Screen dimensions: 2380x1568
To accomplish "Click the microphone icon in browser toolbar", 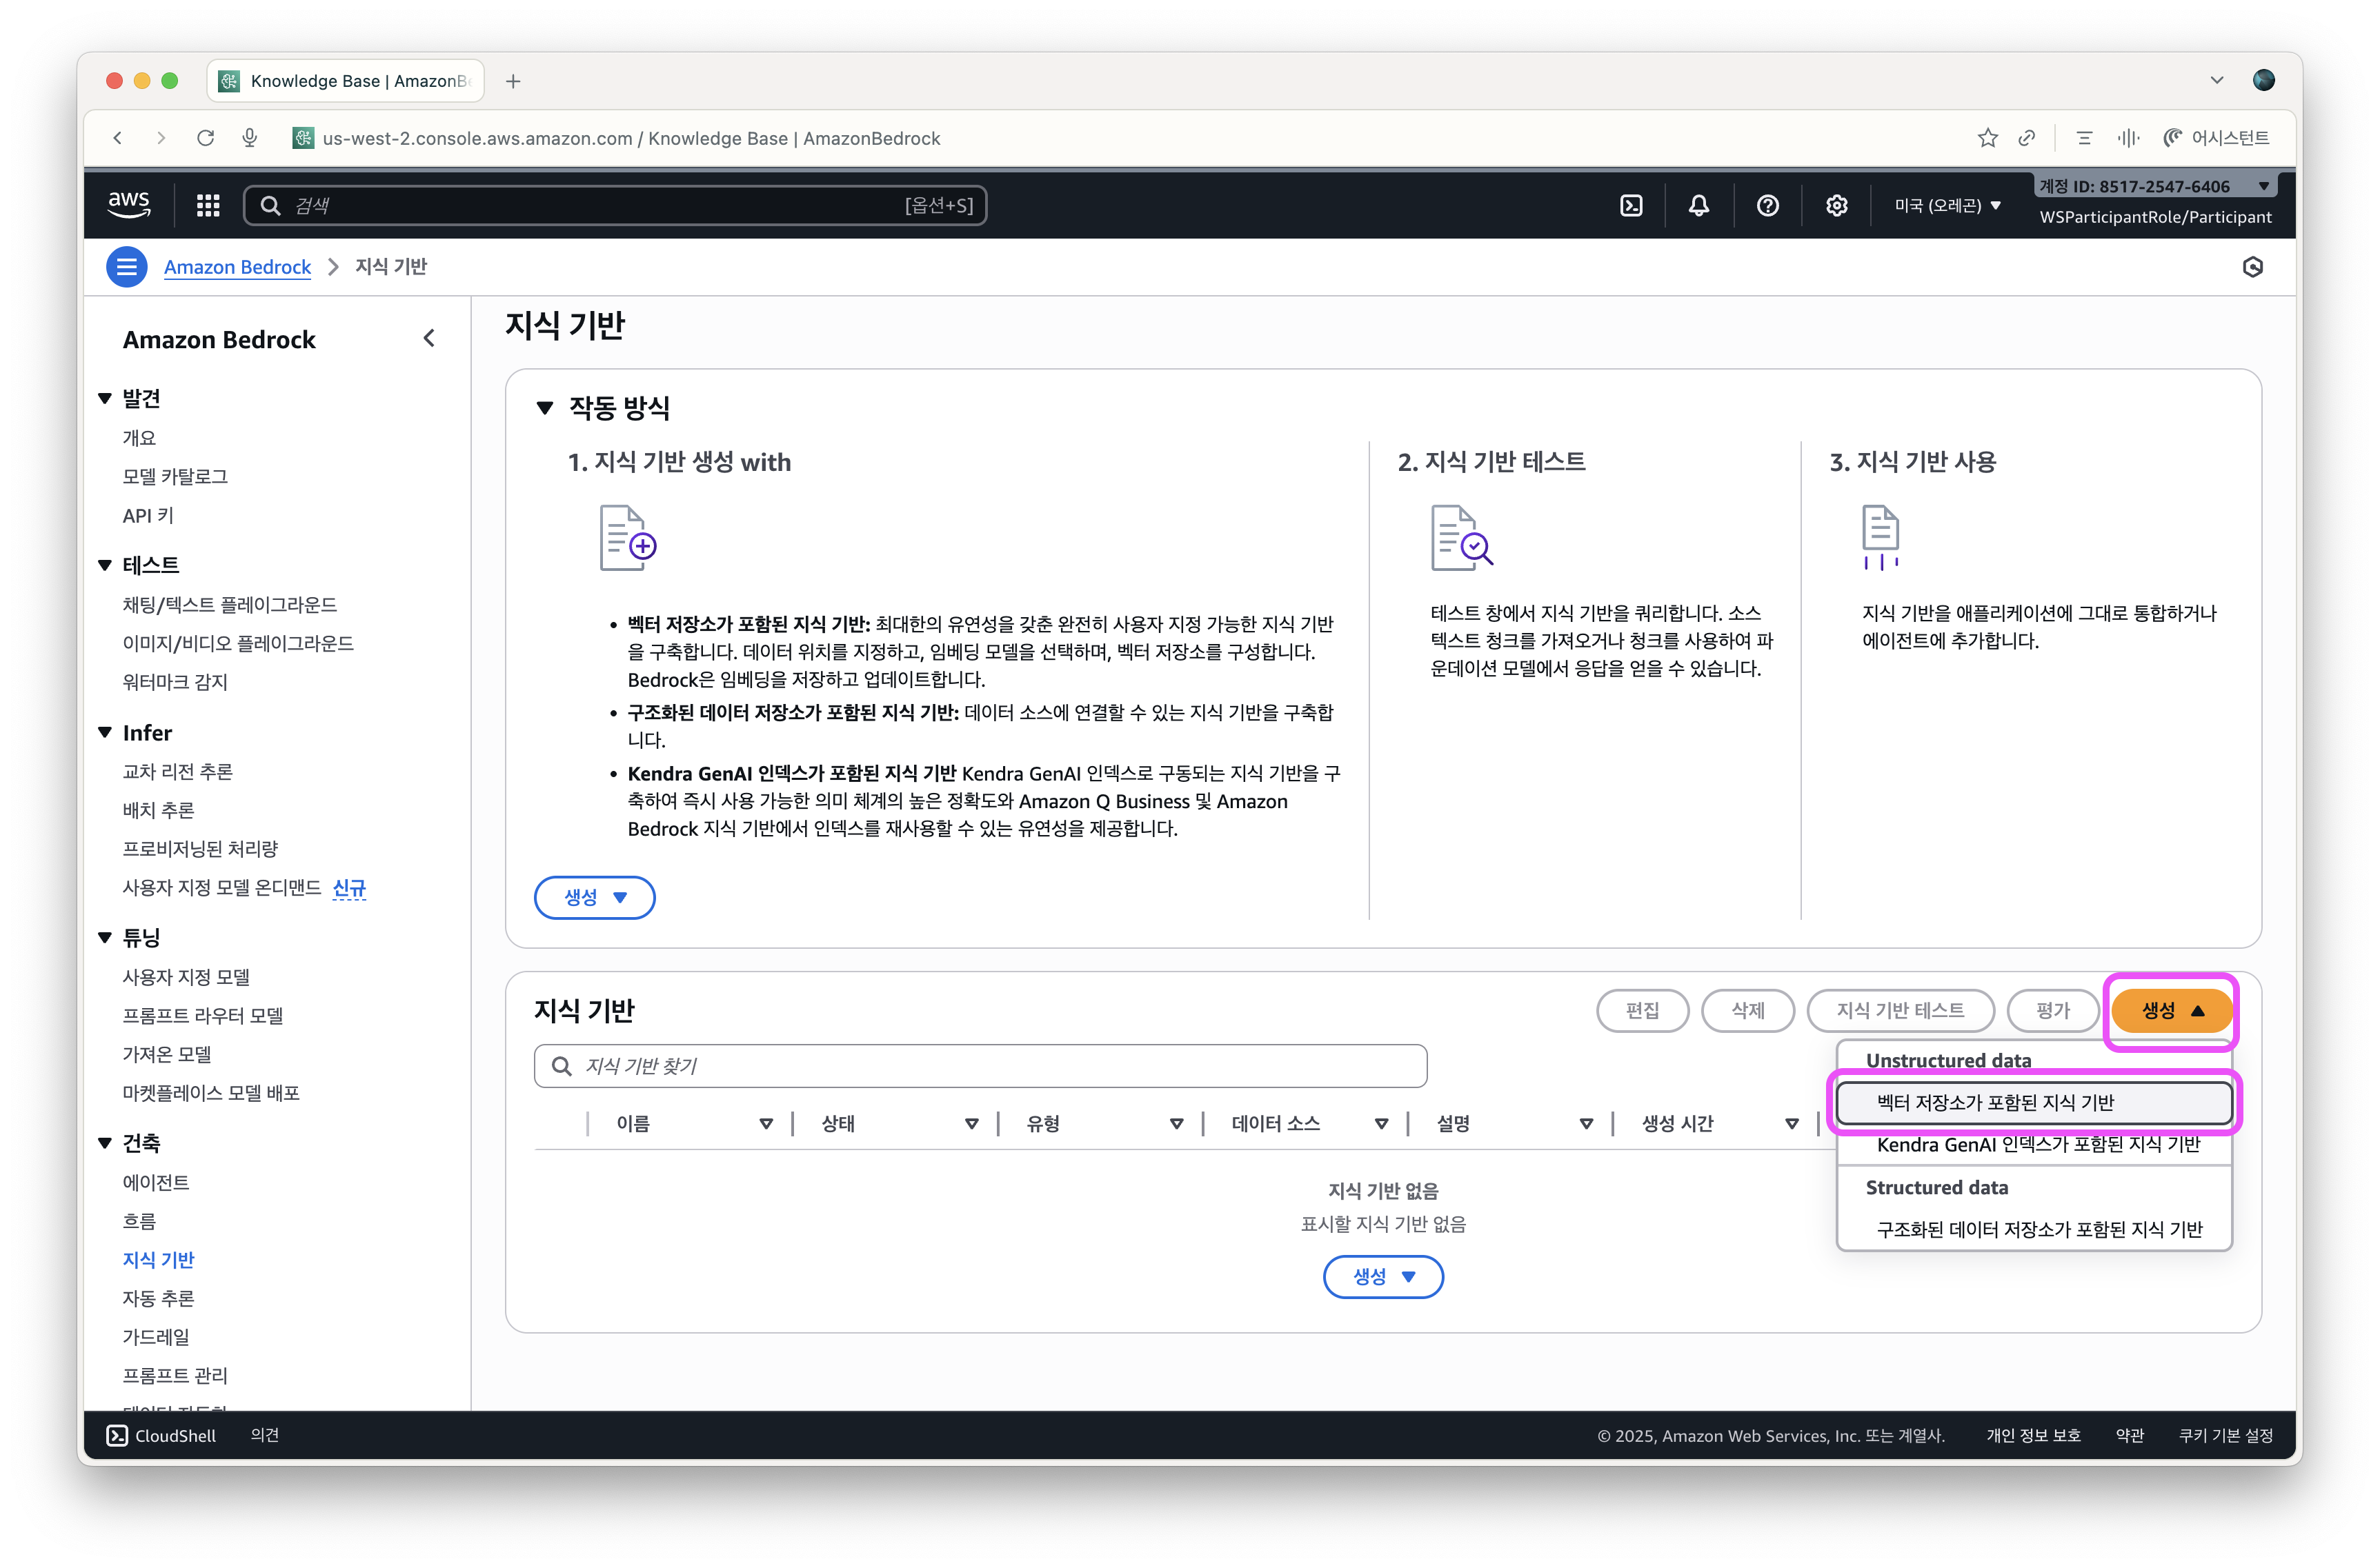I will [250, 138].
